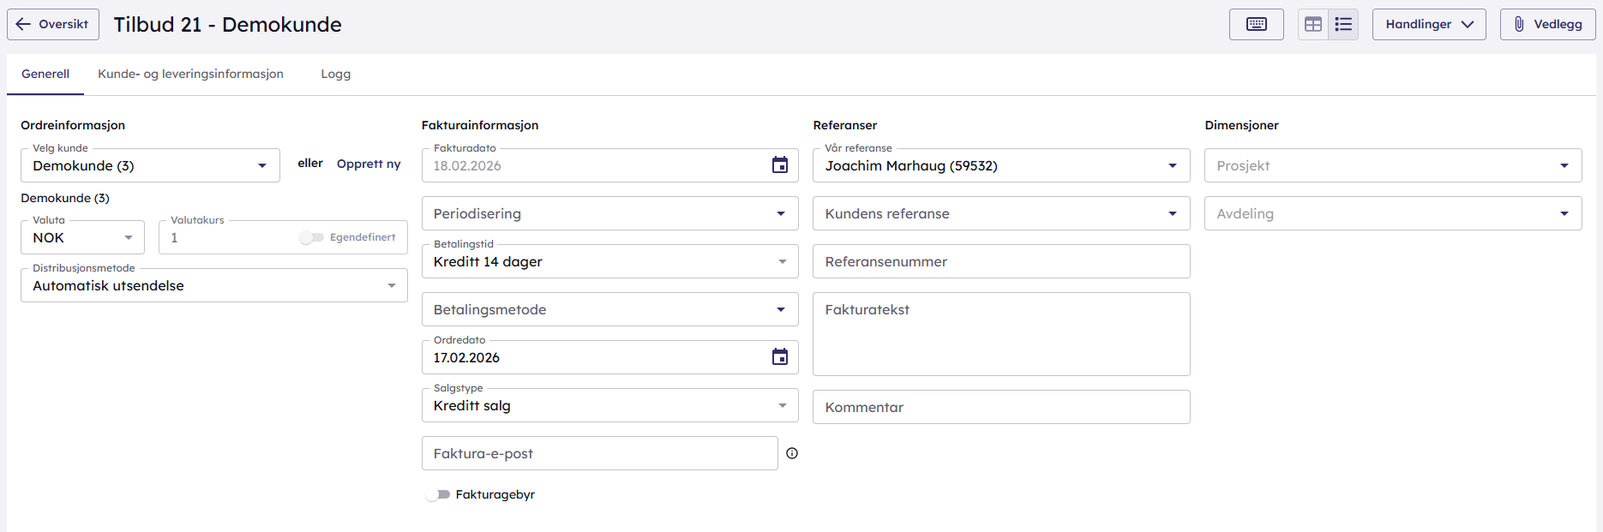Open the Handlinger actions menu
Viewport: 1603px width, 532px height.
tap(1428, 24)
